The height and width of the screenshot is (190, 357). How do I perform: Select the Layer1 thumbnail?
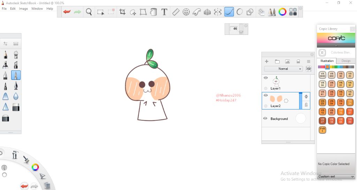tap(276, 81)
